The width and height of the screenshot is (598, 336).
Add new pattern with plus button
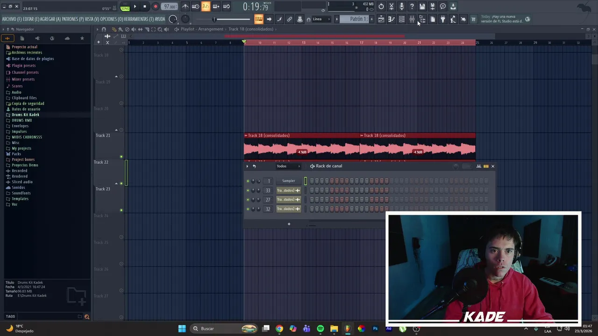[372, 19]
